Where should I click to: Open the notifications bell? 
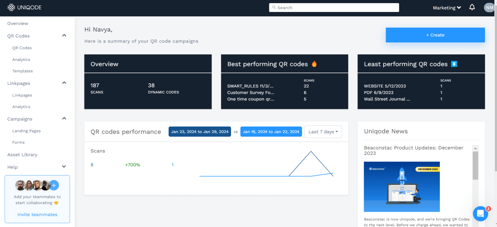(472, 7)
